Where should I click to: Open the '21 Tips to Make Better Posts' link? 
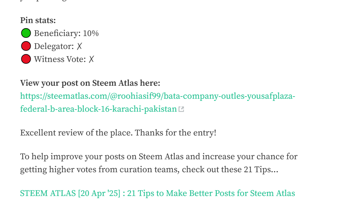[158, 193]
